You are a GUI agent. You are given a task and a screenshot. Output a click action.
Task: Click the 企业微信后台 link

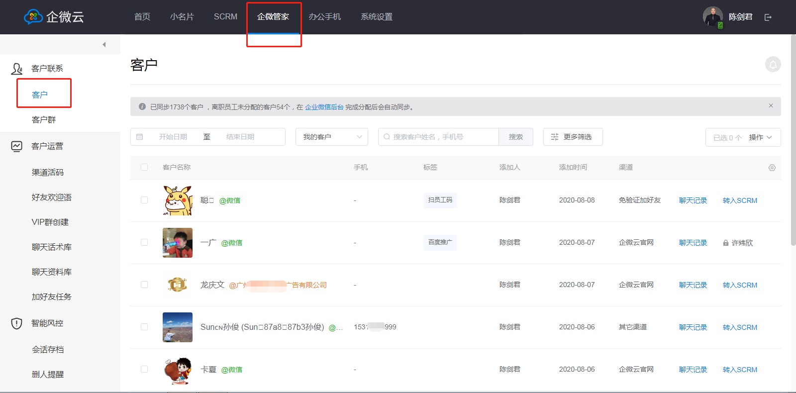pyautogui.click(x=324, y=107)
